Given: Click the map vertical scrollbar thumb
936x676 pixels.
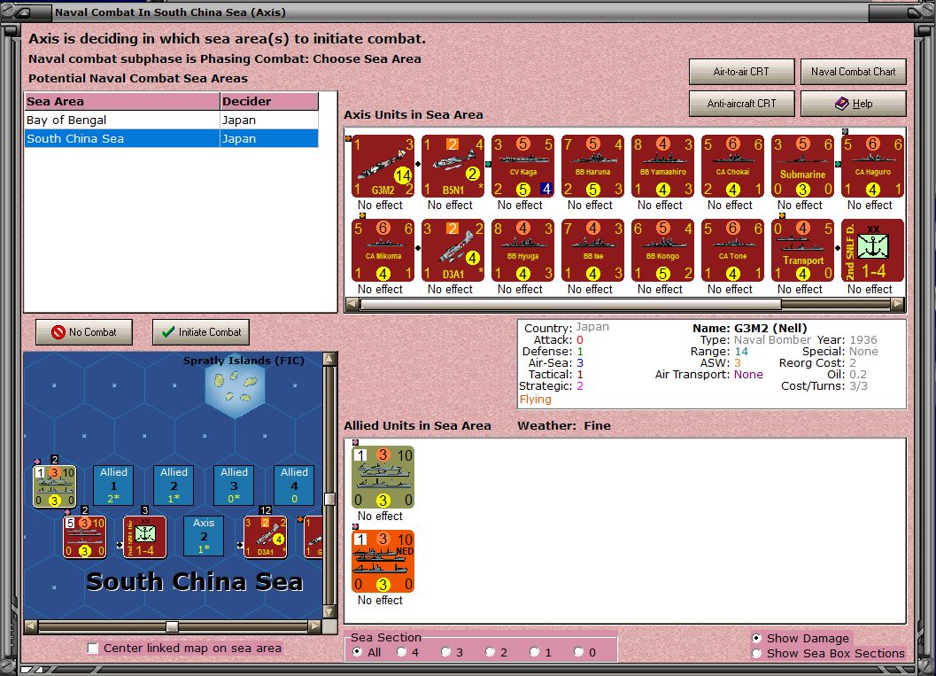Looking at the screenshot, I should (x=329, y=499).
